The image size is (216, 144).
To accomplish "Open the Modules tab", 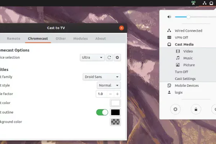I will click(x=81, y=39).
